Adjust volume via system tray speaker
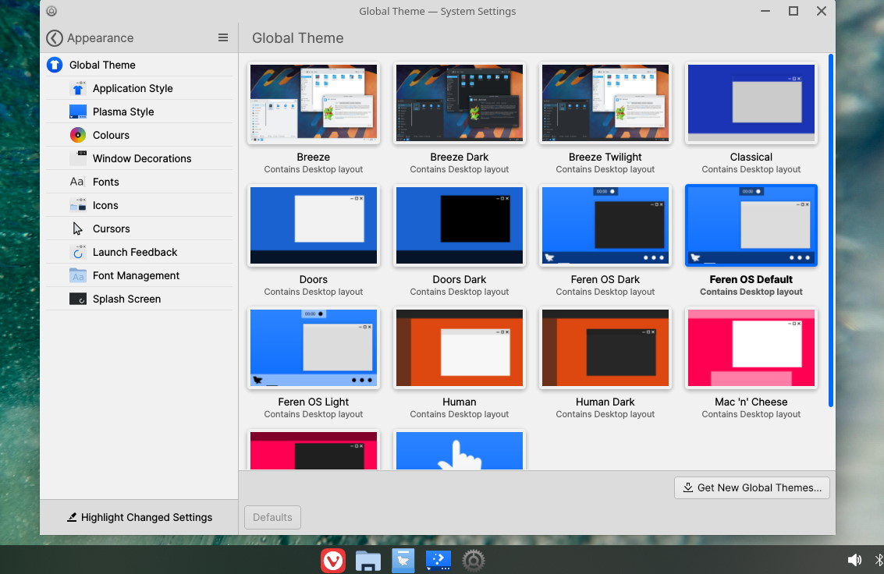The image size is (884, 574). (x=854, y=560)
